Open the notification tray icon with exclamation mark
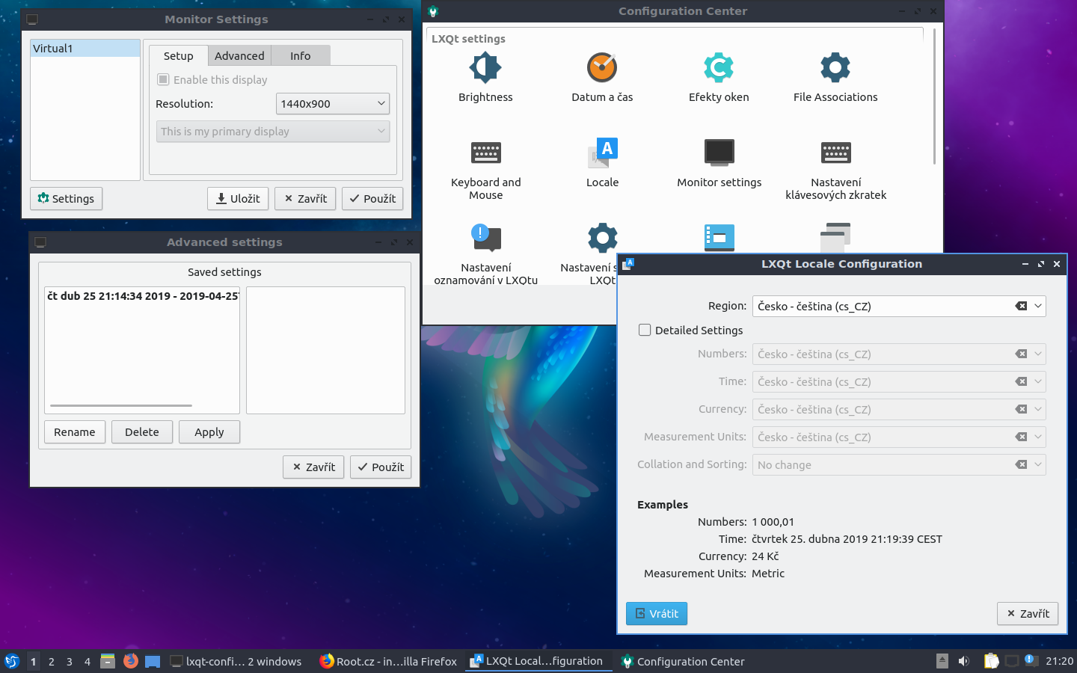This screenshot has height=673, width=1077. (1030, 660)
